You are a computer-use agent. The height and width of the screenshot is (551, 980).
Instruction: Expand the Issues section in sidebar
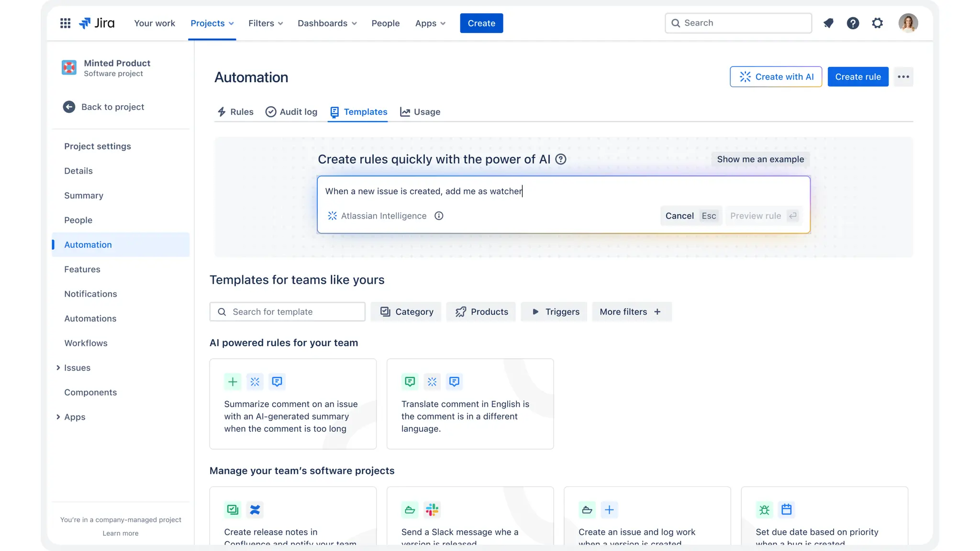58,367
